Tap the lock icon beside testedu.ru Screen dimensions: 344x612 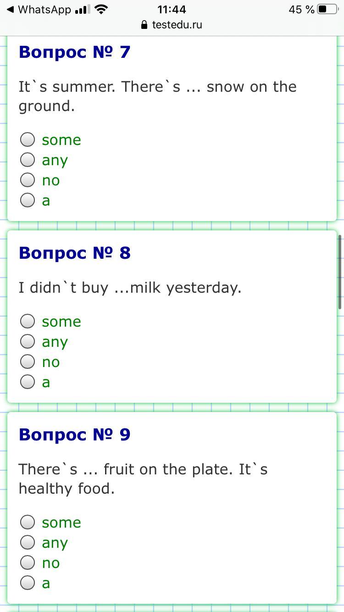tap(145, 25)
